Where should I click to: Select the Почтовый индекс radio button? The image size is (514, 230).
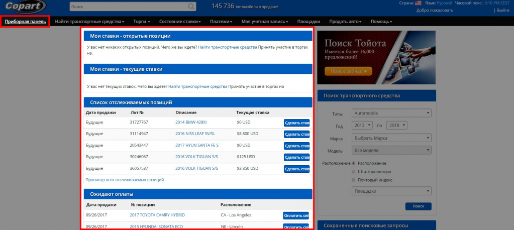point(353,180)
